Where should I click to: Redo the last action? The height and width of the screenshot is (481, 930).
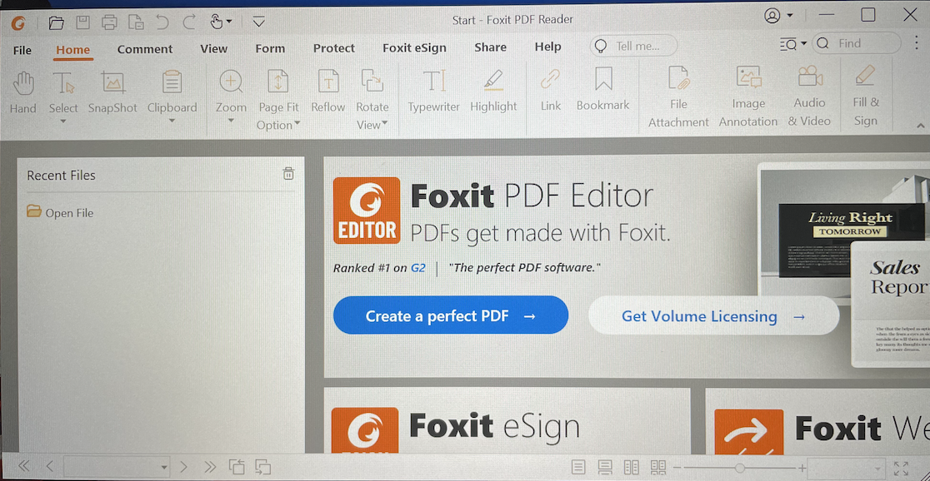pyautogui.click(x=188, y=22)
